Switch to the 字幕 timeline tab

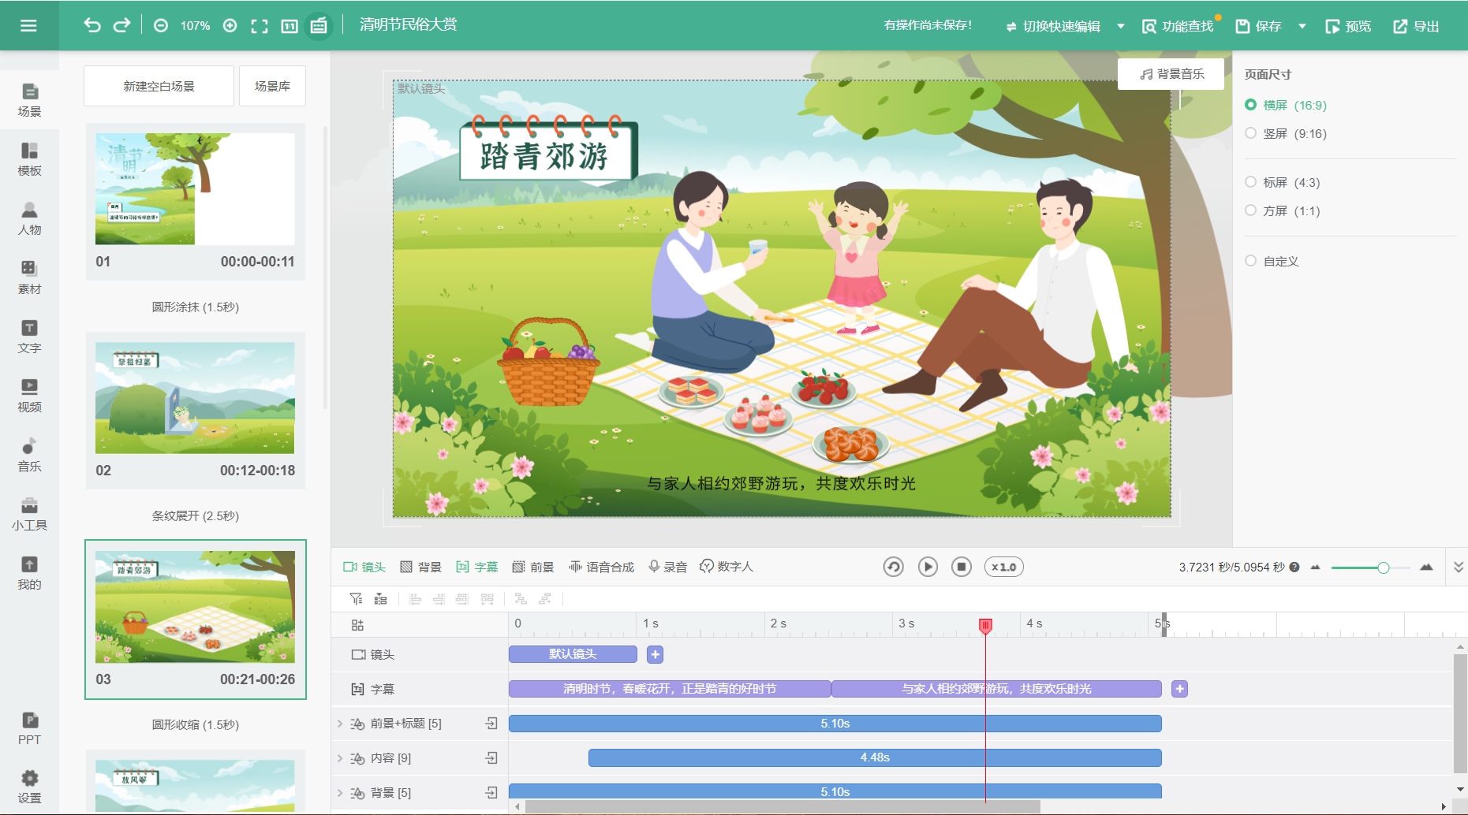[x=477, y=567]
